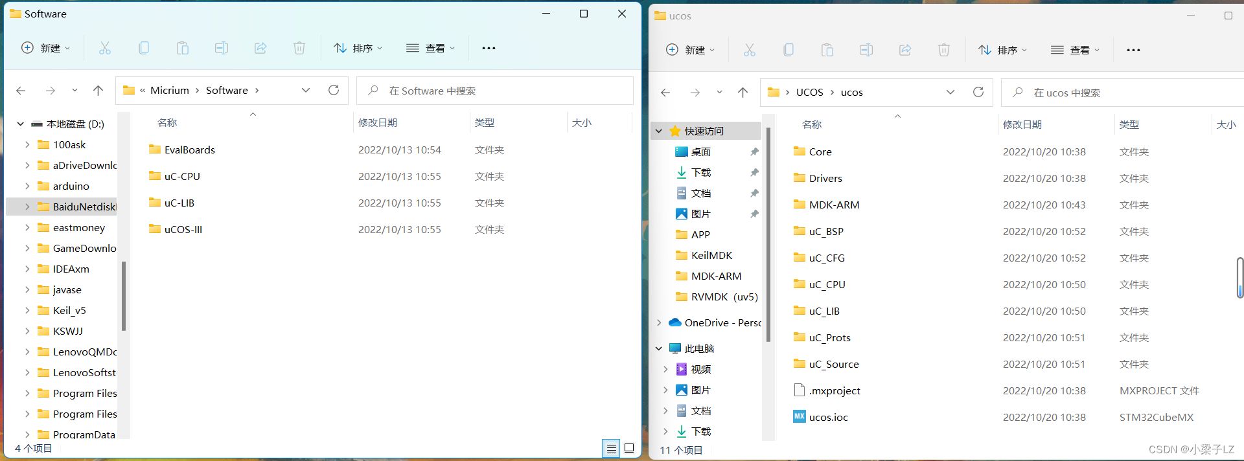Collapse 快速访问 section in ucos window
Screen dimensions: 1244x461
pyautogui.click(x=659, y=131)
